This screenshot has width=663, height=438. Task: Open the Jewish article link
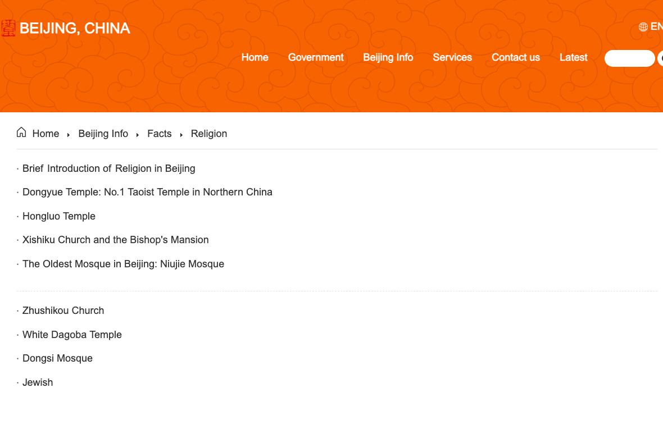(x=38, y=382)
